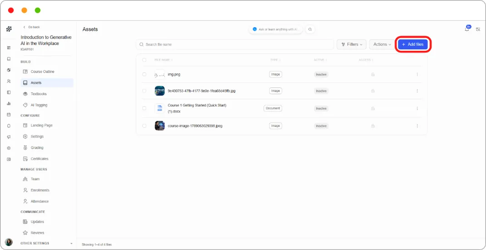486x250 pixels.
Task: Expand the Other Settings section
Action: click(x=47, y=244)
